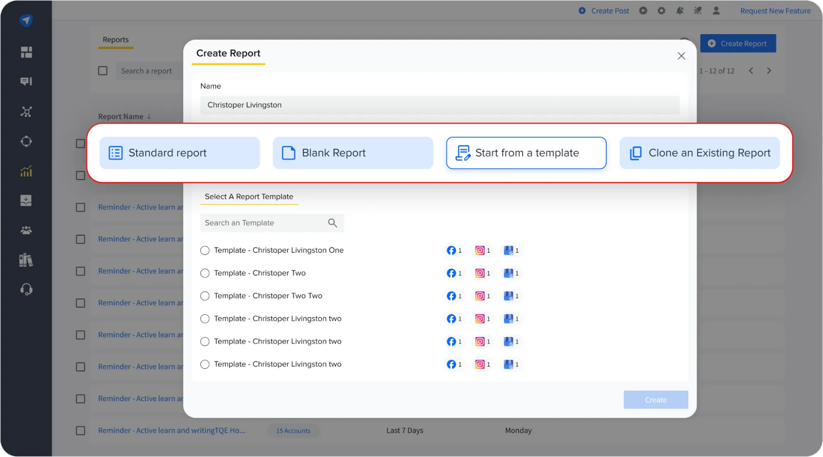Open the library books icon in sidebar
This screenshot has width=823, height=457.
tap(26, 260)
